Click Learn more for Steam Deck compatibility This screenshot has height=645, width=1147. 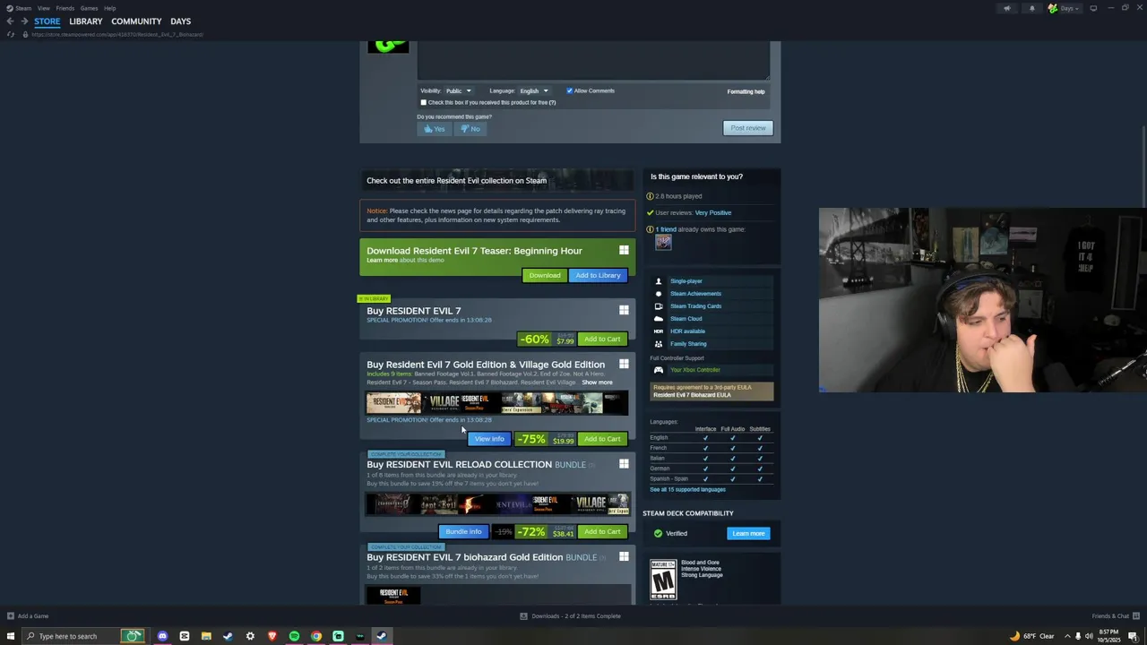click(748, 533)
